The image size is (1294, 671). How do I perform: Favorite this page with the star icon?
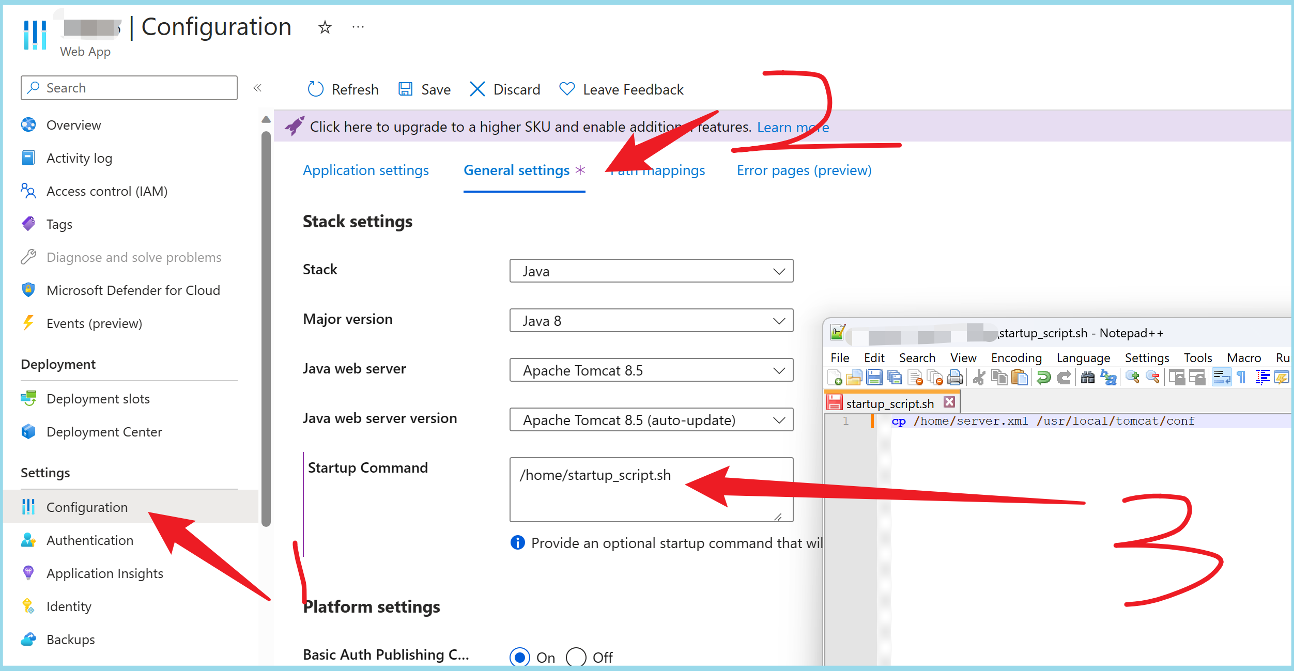(325, 27)
